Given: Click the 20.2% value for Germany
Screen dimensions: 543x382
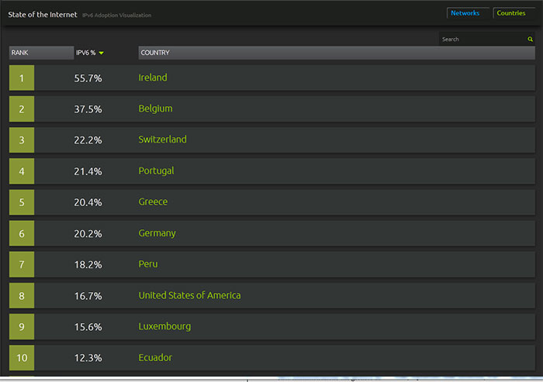Looking at the screenshot, I should pos(88,233).
